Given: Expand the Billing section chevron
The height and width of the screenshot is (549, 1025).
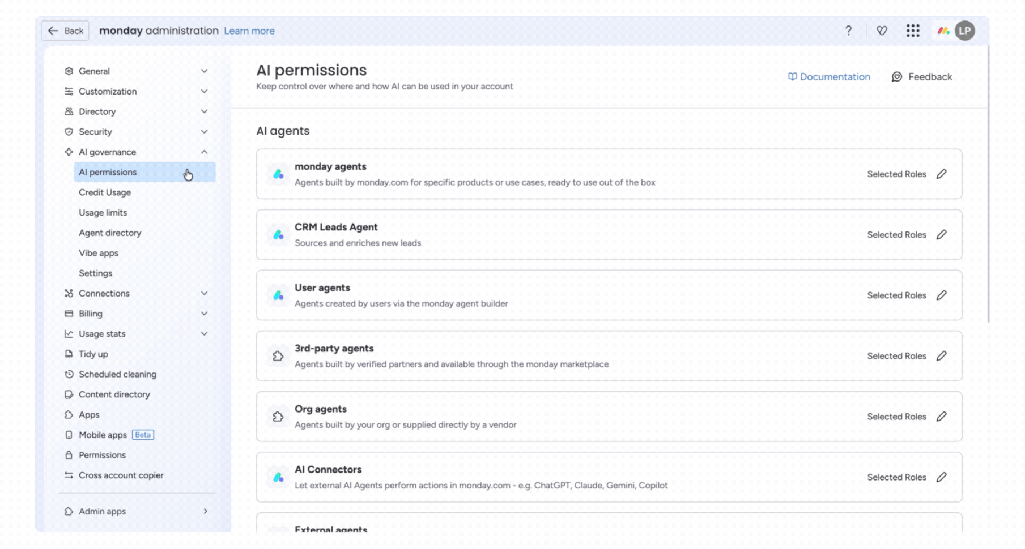Looking at the screenshot, I should [205, 314].
